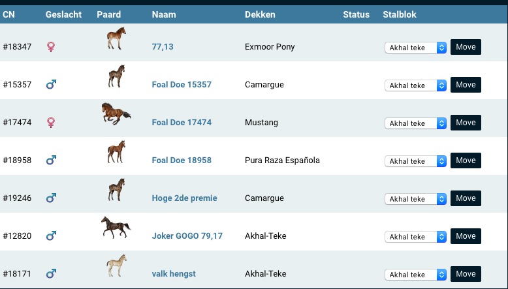Click the galloping horse image for Foal Doe 17474

[116, 115]
